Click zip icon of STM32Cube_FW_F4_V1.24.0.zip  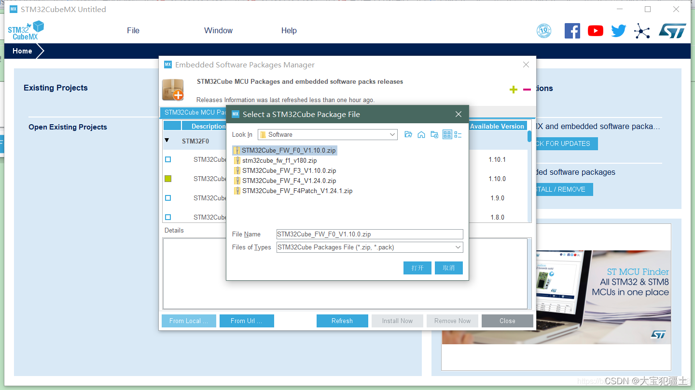coord(237,181)
